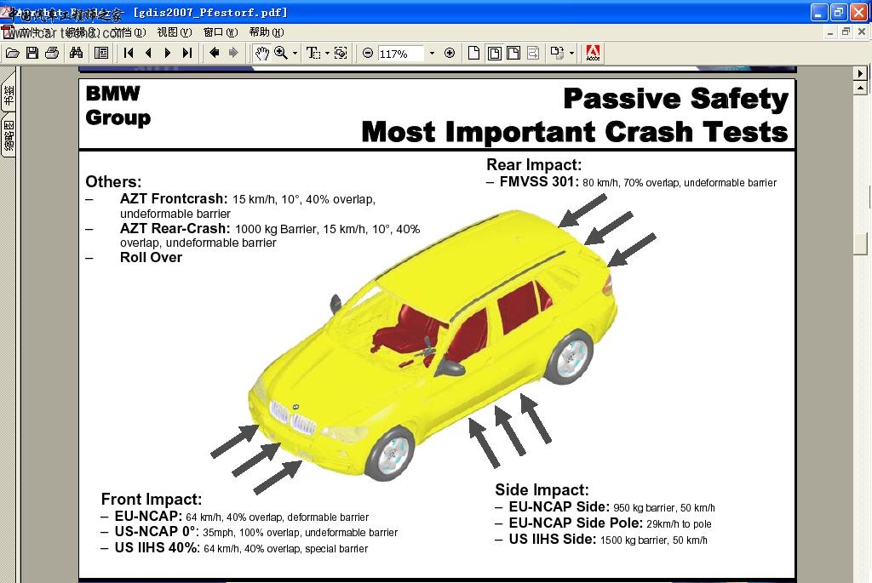Click the 117% zoom percentage field
This screenshot has height=583, width=872.
pyautogui.click(x=400, y=54)
